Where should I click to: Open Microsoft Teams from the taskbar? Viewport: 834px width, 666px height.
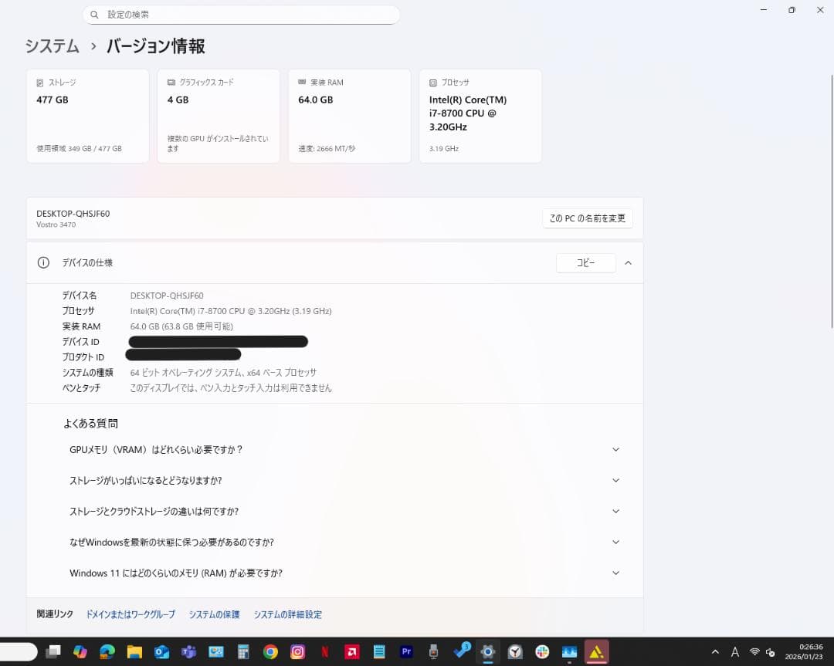(189, 652)
